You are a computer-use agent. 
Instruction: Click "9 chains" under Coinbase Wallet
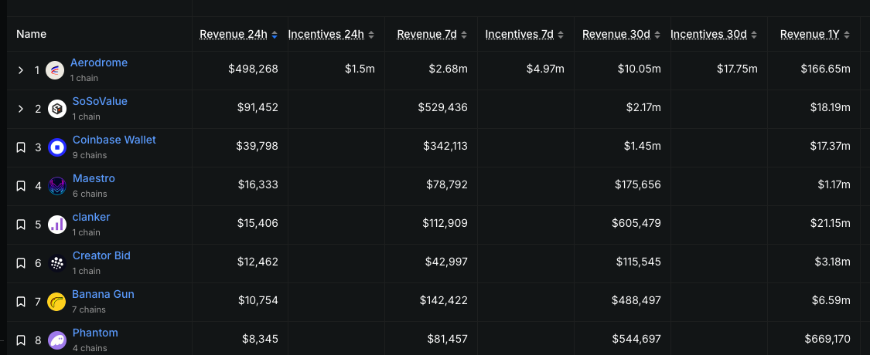click(x=90, y=155)
